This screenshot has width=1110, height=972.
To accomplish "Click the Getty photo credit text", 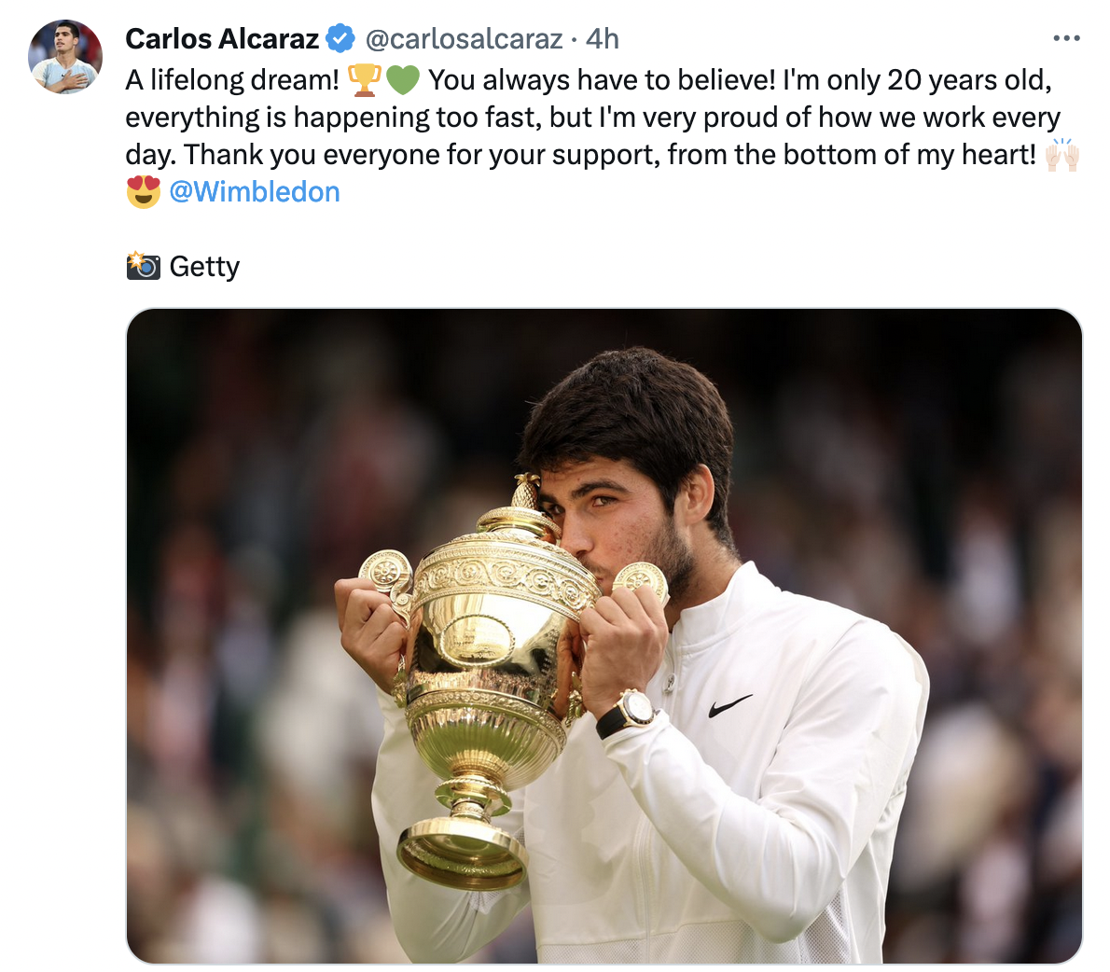I will click(204, 267).
